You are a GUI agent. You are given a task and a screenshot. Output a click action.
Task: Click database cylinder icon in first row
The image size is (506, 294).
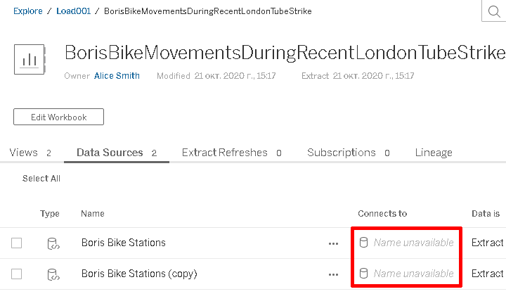tap(364, 243)
